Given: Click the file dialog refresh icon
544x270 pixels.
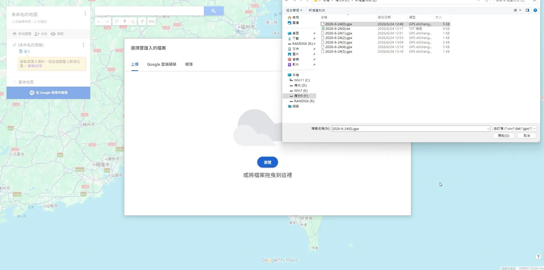Looking at the screenshot, I should pos(486,1).
